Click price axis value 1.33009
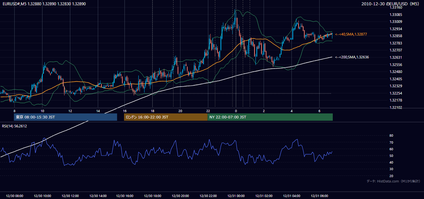This screenshot has width=424, height=199. 396,22
